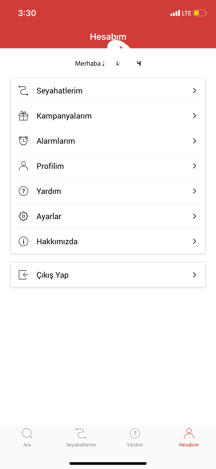The height and width of the screenshot is (469, 216).
Task: Expand Seyahatlerim row chevron
Action: pos(194,91)
